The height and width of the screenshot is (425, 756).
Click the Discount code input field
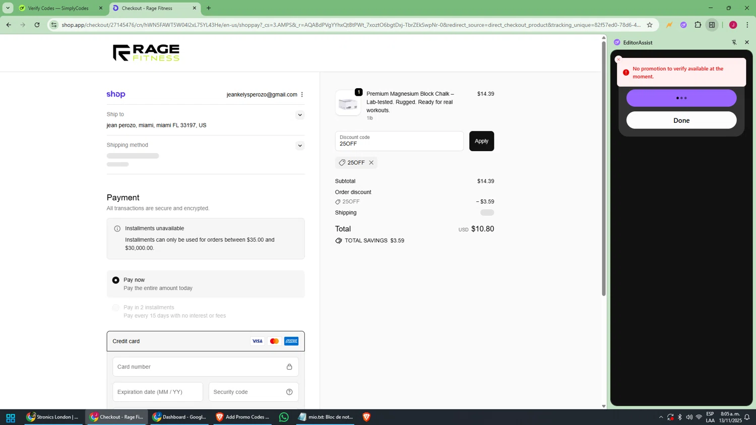[399, 141]
